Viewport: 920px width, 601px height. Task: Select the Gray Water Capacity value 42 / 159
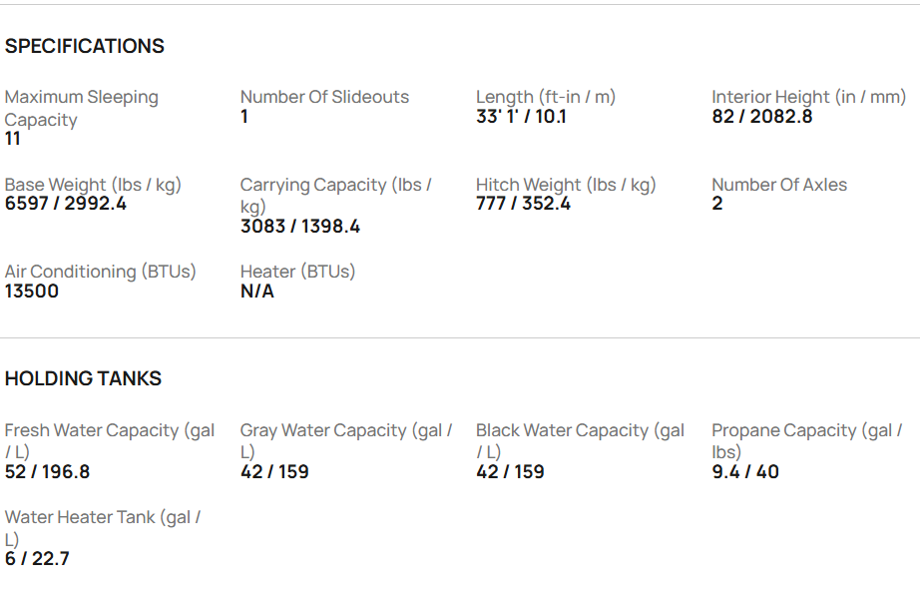(x=274, y=472)
